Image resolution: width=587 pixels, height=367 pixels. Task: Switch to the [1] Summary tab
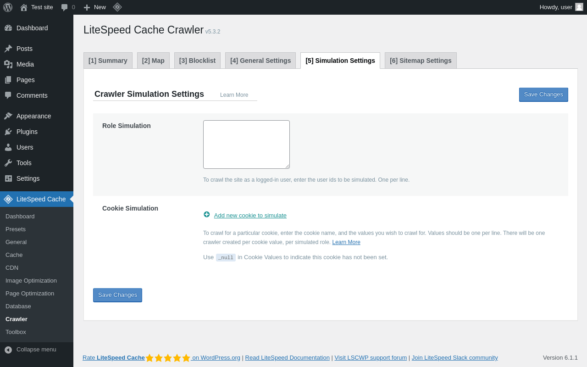coord(108,61)
